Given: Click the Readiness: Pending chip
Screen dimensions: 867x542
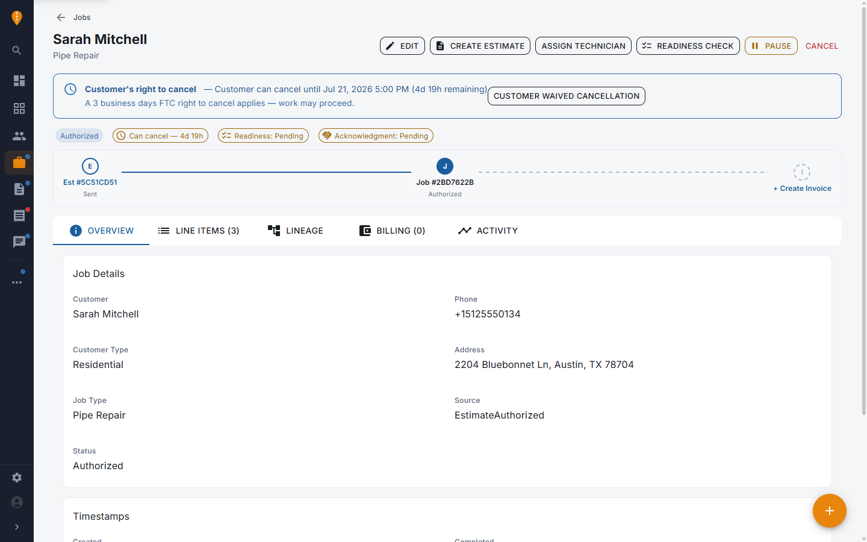Looking at the screenshot, I should (263, 135).
